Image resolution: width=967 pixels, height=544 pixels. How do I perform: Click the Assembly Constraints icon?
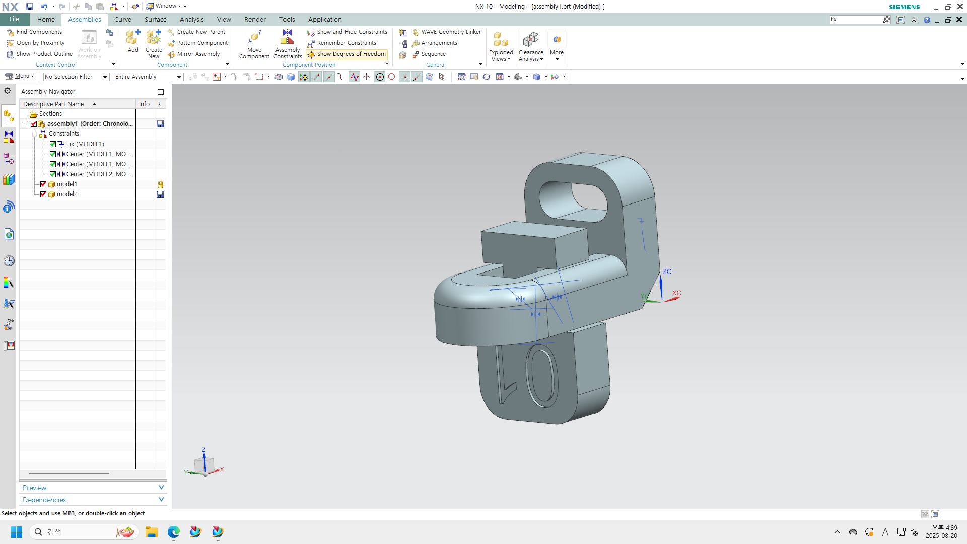click(x=287, y=38)
